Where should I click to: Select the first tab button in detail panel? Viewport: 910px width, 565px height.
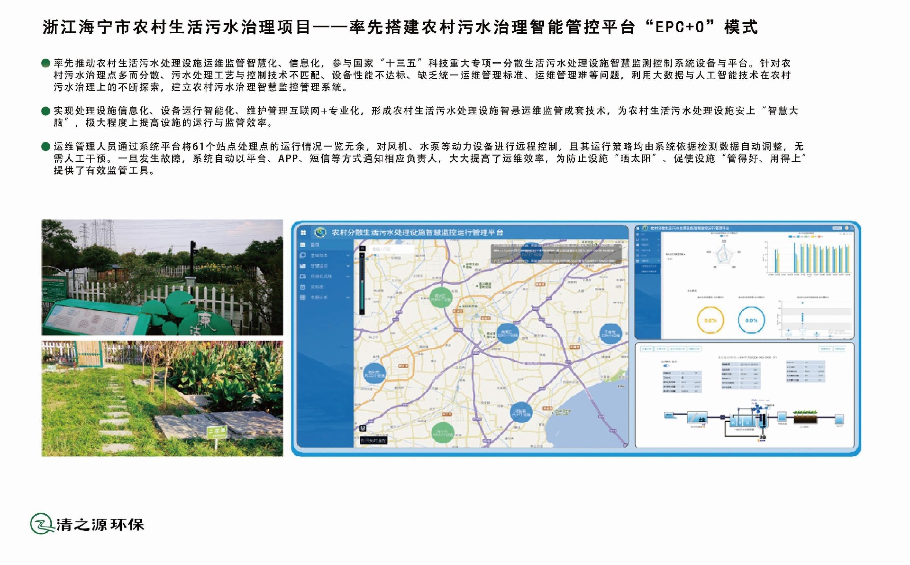pyautogui.click(x=646, y=349)
